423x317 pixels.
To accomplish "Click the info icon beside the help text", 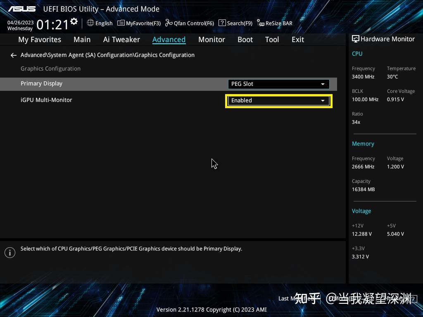I will point(10,252).
